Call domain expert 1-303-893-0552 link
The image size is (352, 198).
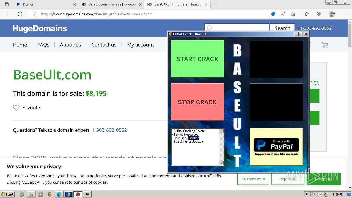pos(109,130)
